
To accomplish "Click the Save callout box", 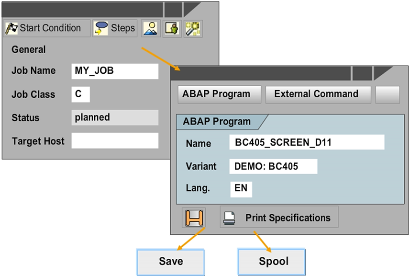I will (171, 261).
